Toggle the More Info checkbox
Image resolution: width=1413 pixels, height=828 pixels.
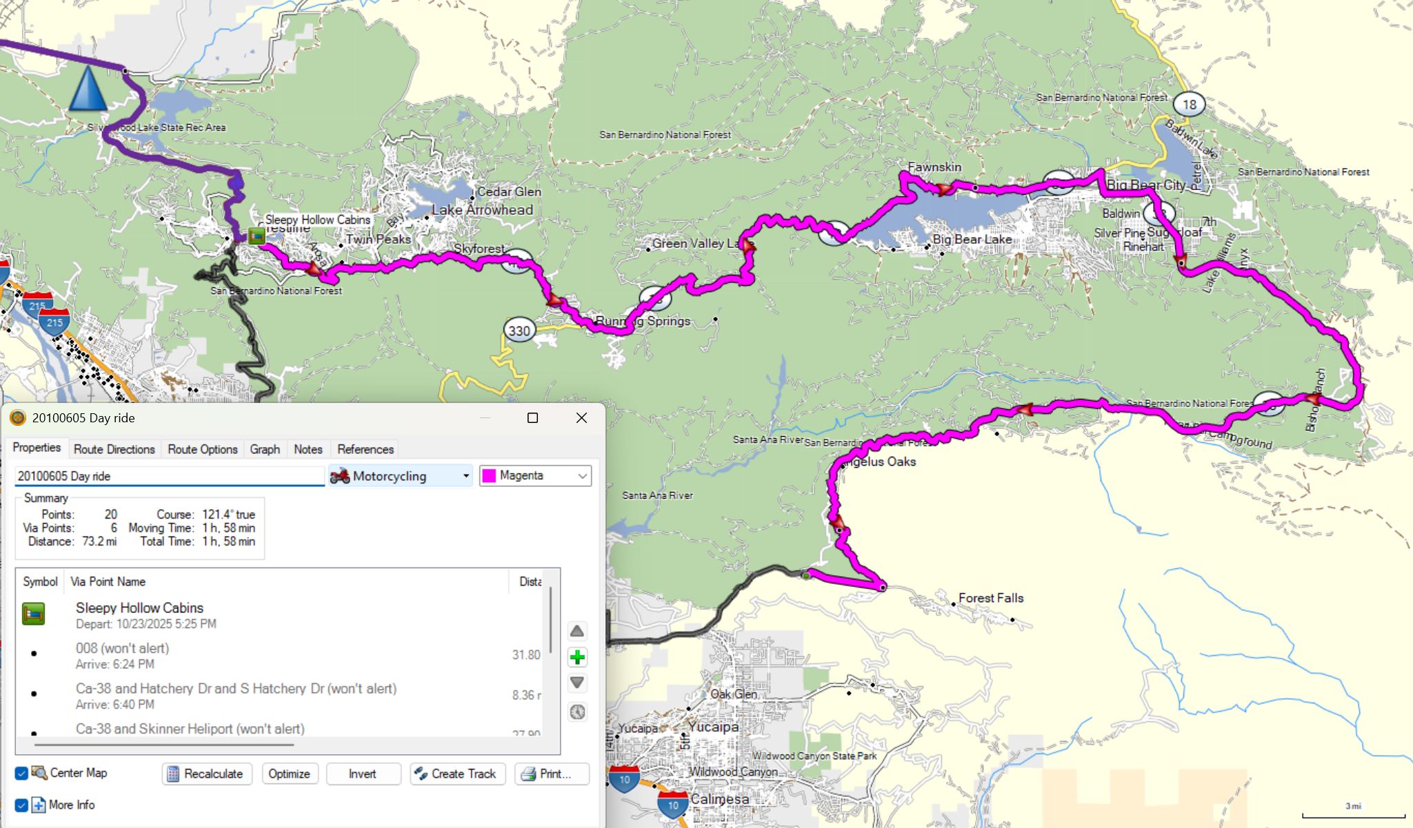(21, 805)
